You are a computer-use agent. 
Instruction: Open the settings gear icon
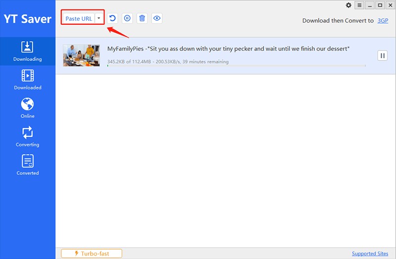pyautogui.click(x=348, y=5)
